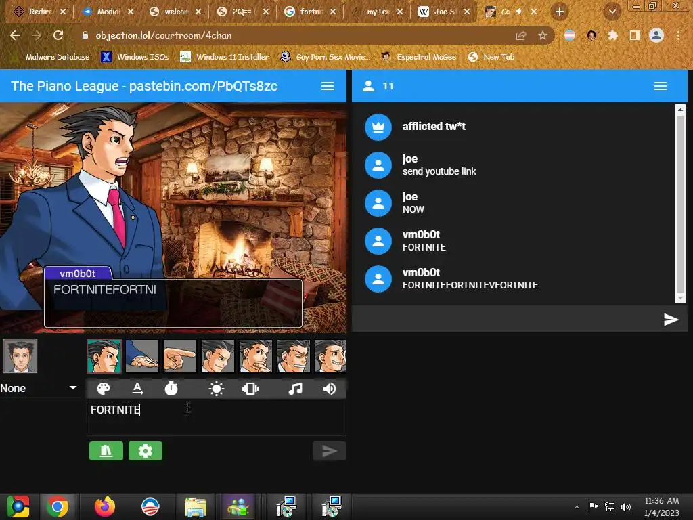Click the chat message input field

[x=508, y=320]
